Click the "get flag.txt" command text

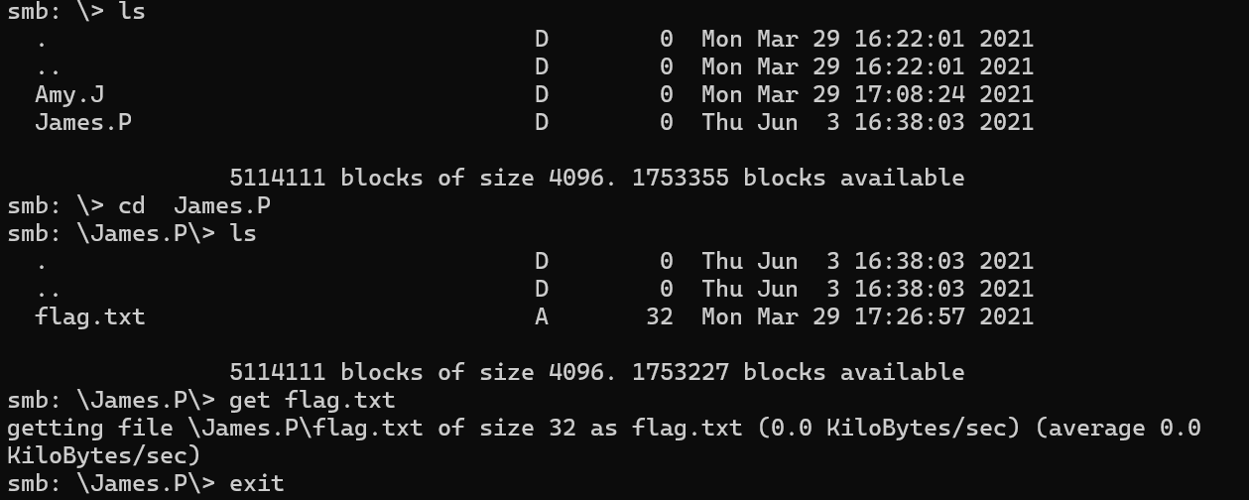pos(312,401)
